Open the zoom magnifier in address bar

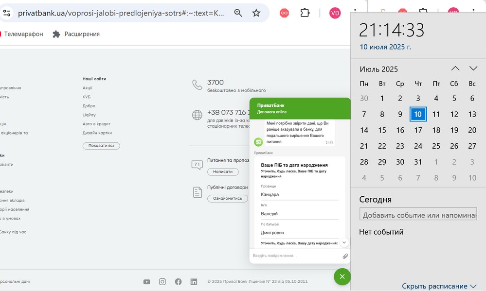coord(238,13)
